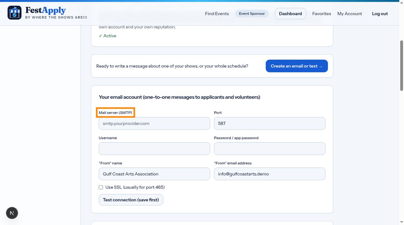Click the "By Where The Shows Are!!!" tagline
This screenshot has width=404, height=225.
click(56, 17)
